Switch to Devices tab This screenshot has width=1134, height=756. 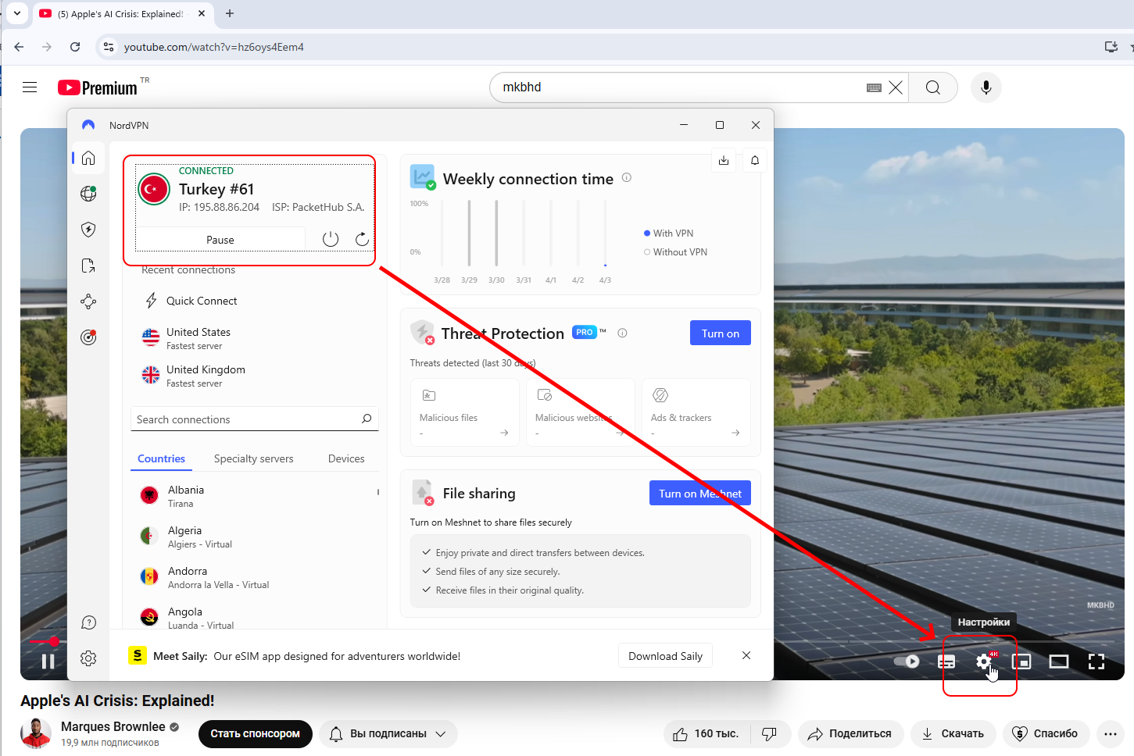346,458
